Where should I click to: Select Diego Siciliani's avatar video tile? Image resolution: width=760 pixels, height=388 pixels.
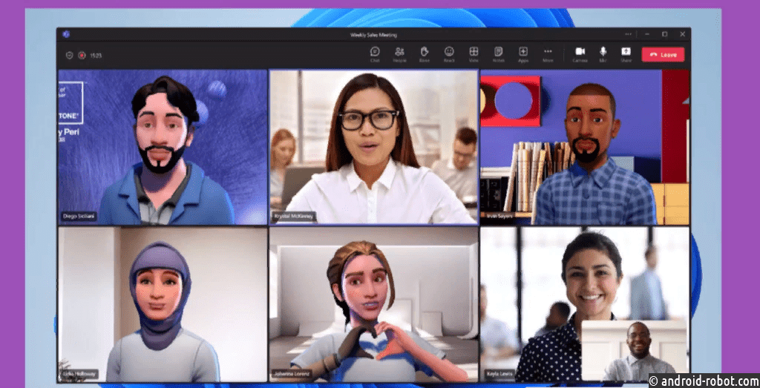(x=163, y=147)
